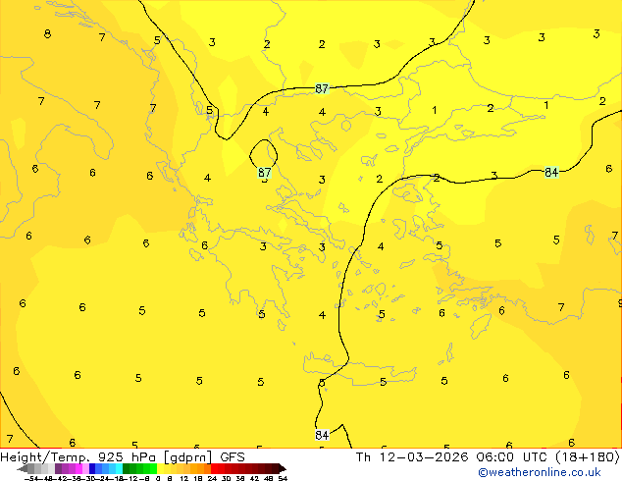Select the darkest maroon swatch at legend end

tap(282, 468)
